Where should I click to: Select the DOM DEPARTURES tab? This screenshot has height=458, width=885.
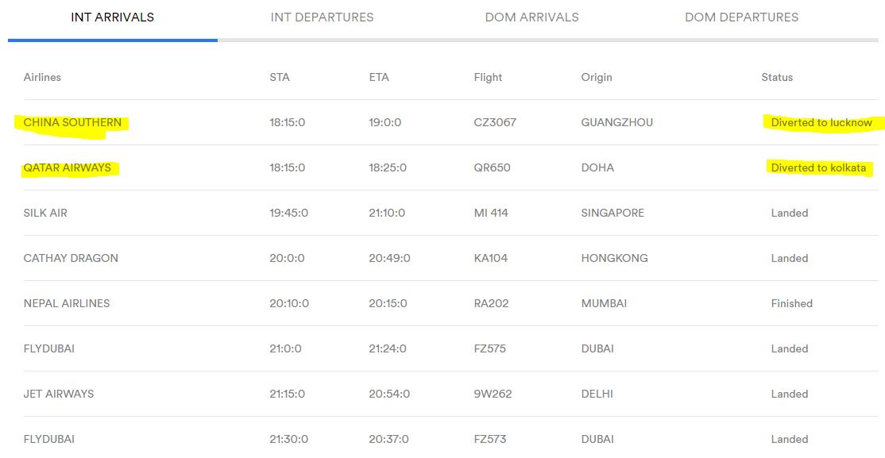pyautogui.click(x=742, y=17)
